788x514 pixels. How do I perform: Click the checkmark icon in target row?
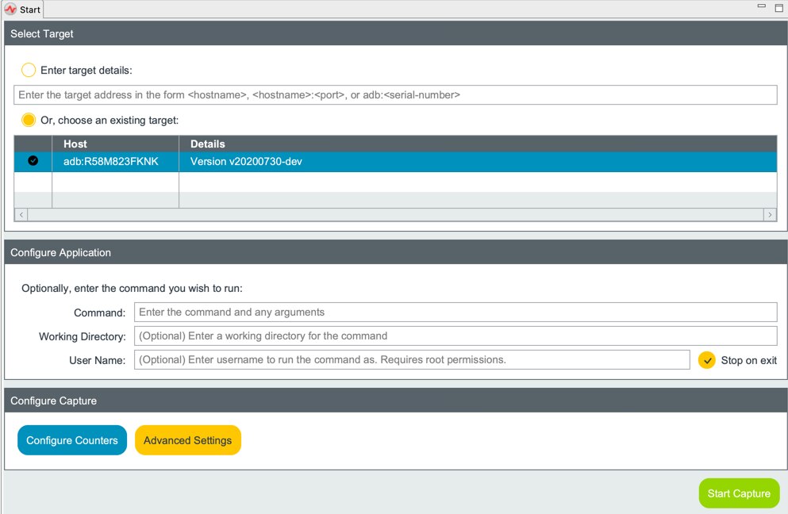pos(33,161)
